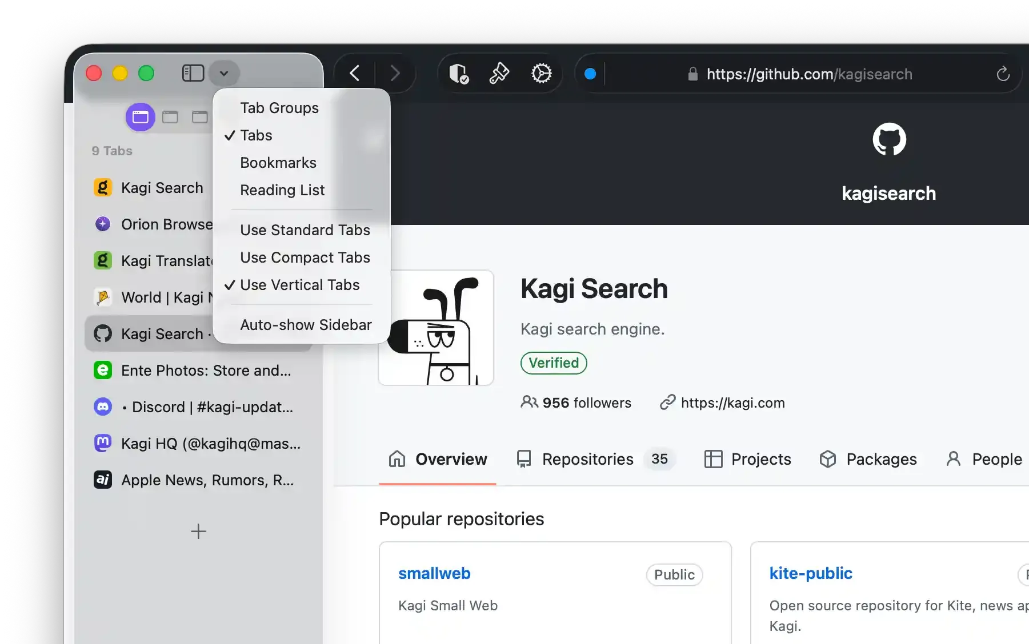Toggle Auto-show Sidebar option
Viewport: 1029px width, 644px height.
pyautogui.click(x=306, y=324)
